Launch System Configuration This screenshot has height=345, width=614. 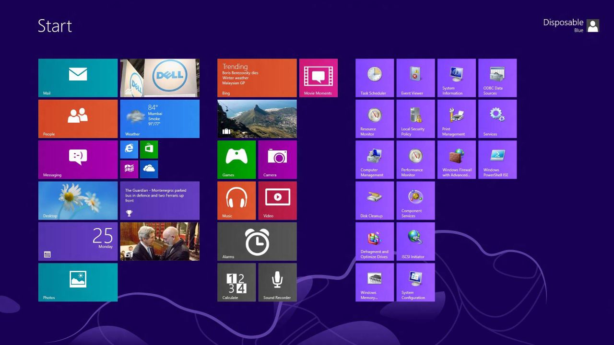click(415, 282)
